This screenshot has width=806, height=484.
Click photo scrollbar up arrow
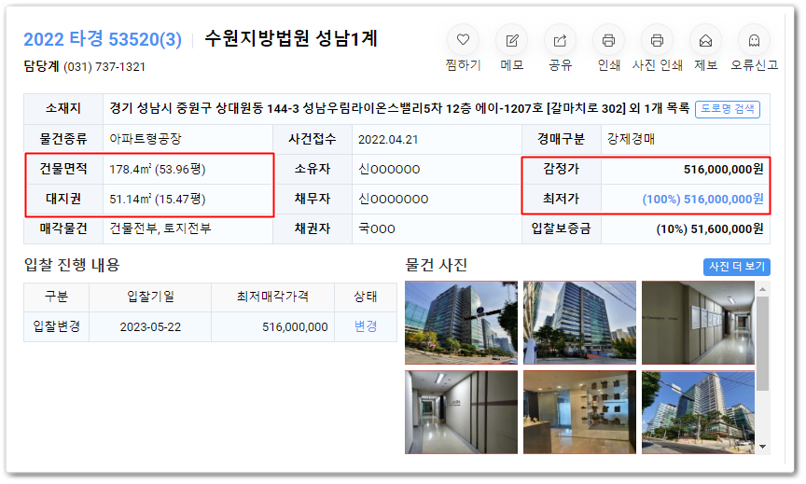763,289
